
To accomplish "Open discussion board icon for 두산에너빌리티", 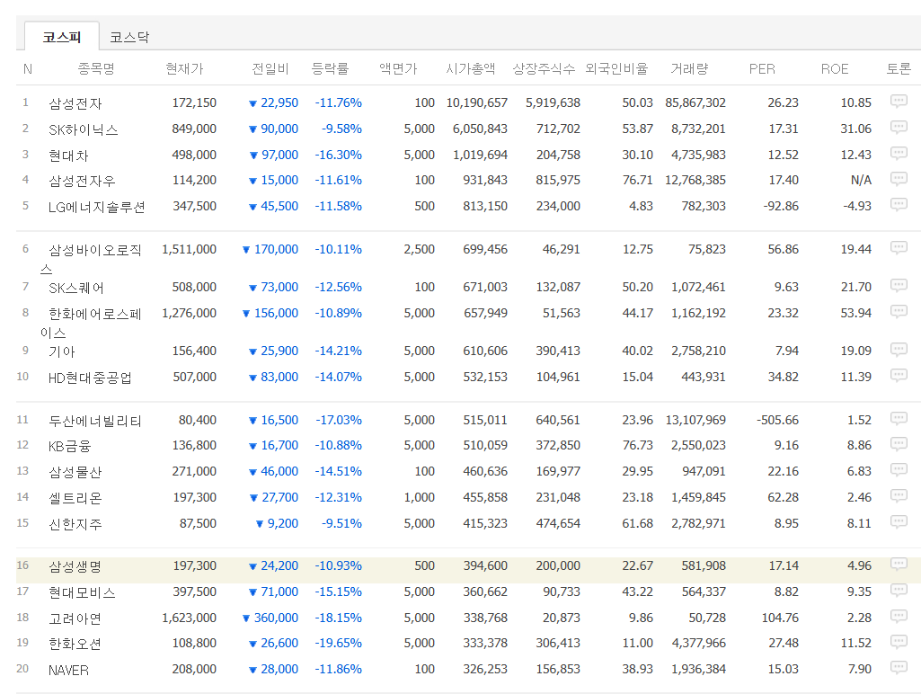I will tap(899, 418).
